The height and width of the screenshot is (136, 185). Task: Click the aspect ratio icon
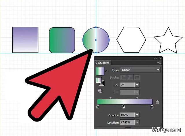pyautogui.click(x=116, y=92)
